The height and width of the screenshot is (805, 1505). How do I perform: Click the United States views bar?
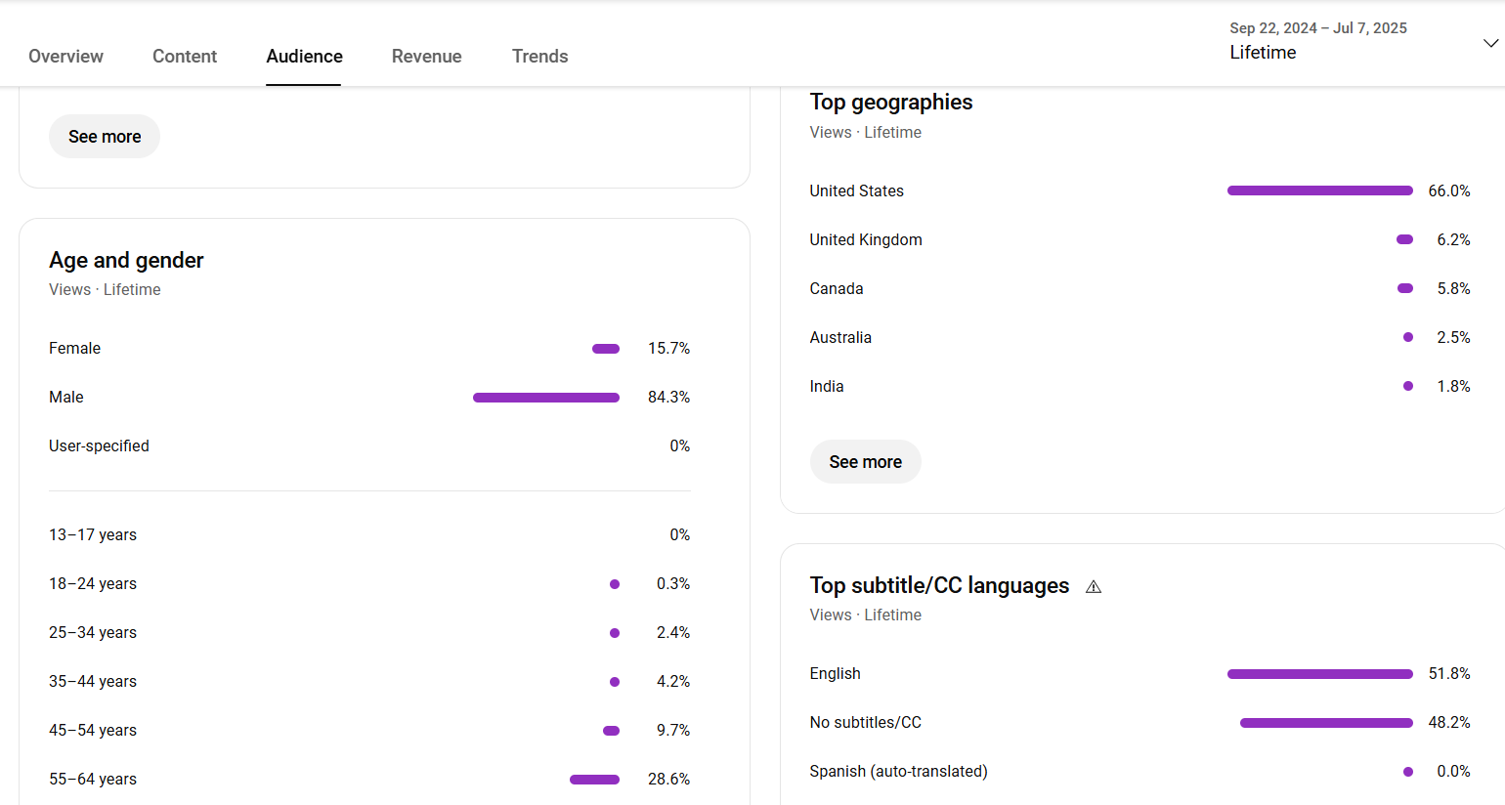coord(1319,191)
